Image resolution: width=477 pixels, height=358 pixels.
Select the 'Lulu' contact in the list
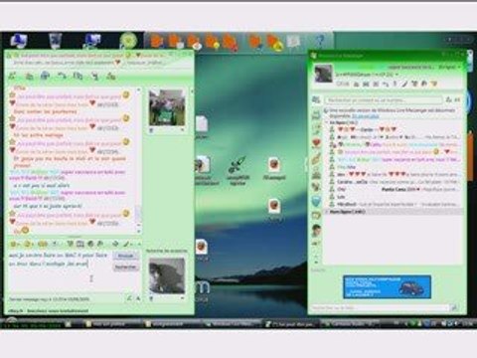395,197
